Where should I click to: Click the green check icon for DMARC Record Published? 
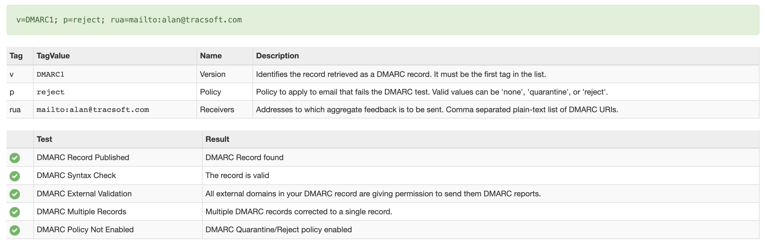[x=15, y=158]
